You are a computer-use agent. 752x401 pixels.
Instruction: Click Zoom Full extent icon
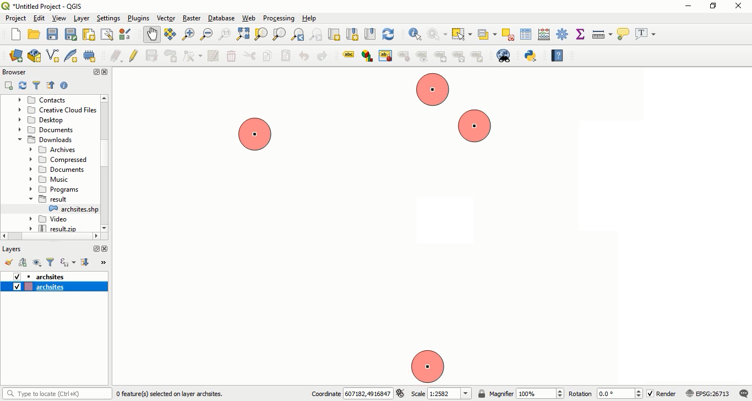point(243,34)
